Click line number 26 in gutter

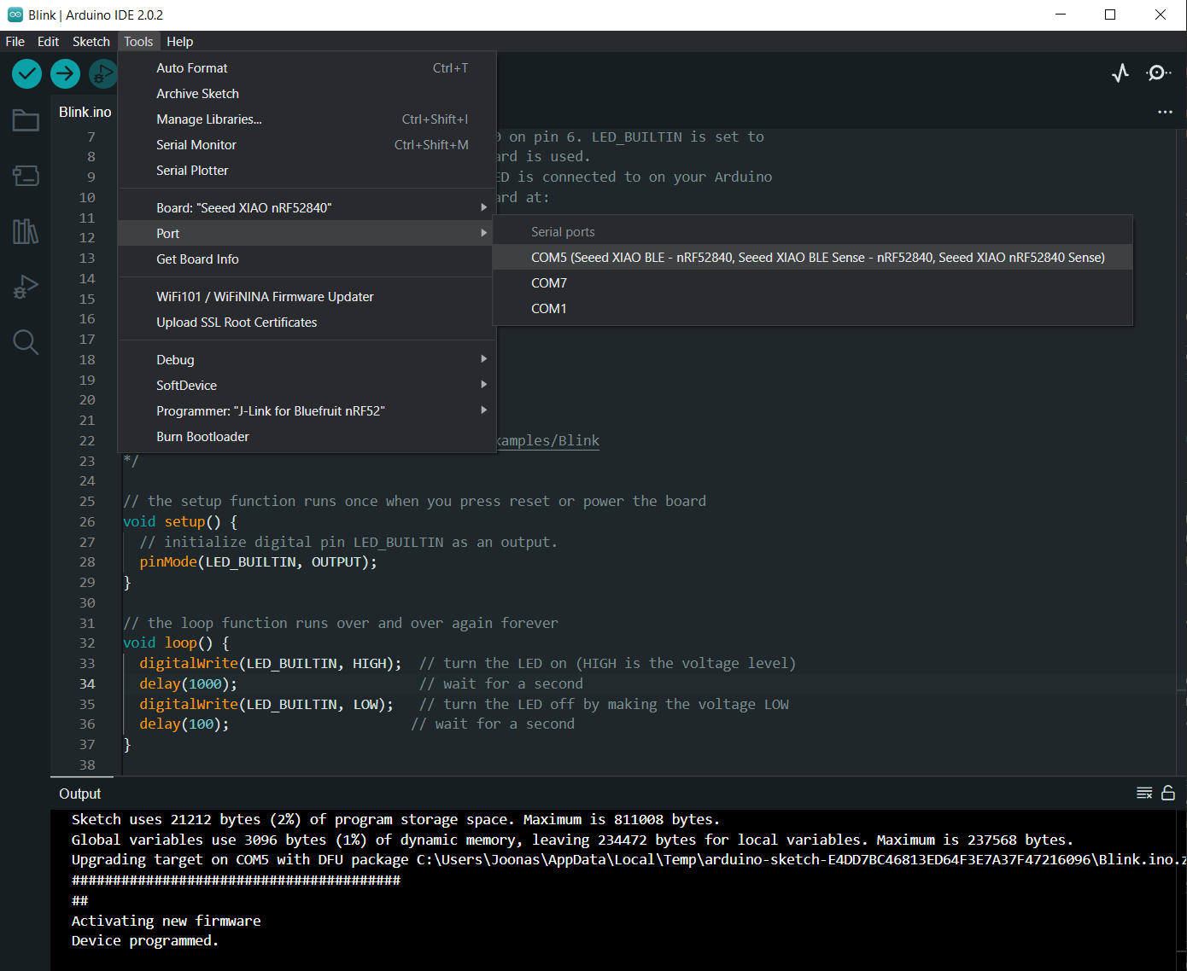click(x=87, y=521)
